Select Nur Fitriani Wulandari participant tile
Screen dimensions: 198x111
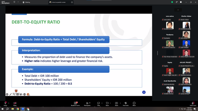pyautogui.click(x=170, y=53)
